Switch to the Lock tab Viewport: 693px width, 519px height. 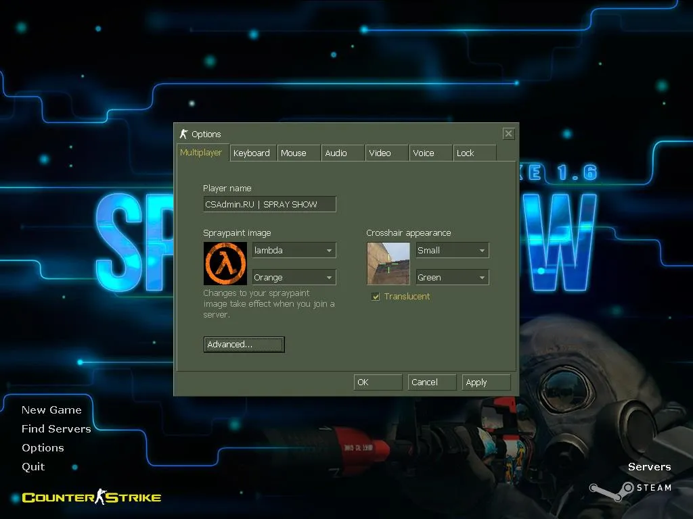(x=474, y=153)
